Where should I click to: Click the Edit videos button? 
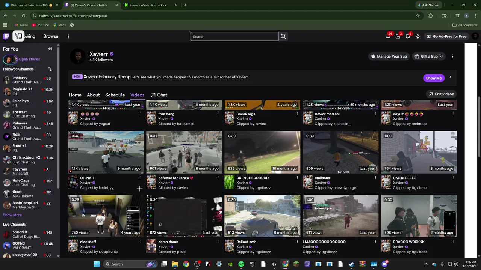(441, 94)
